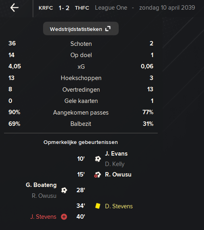This screenshot has height=230, width=204.
Task: Open R. Owusu at the 15' event
Action: tap(118, 175)
